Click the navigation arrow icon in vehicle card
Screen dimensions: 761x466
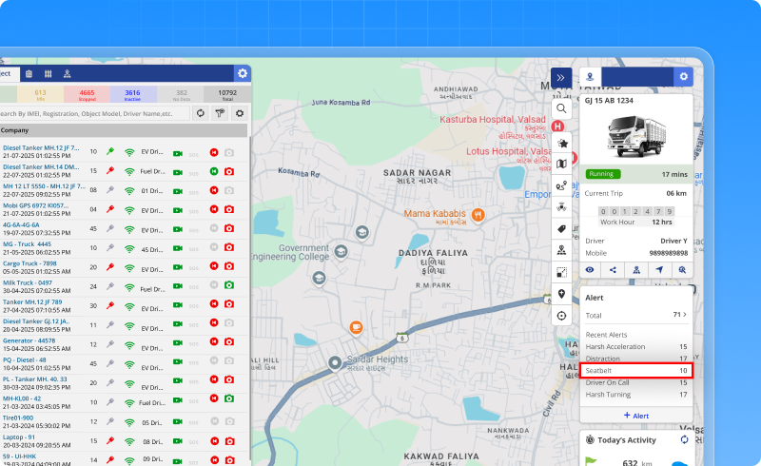coord(658,270)
